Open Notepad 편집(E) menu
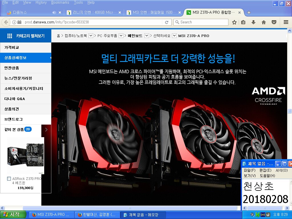The width and height of the screenshot is (292, 219). tap(265, 170)
